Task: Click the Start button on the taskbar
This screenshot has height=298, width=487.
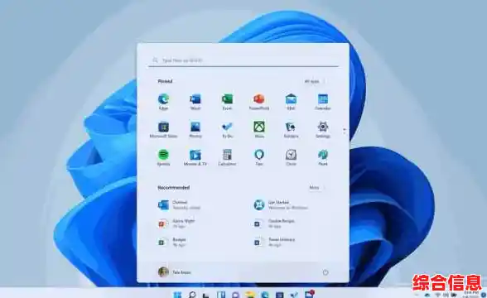Action: 177,295
